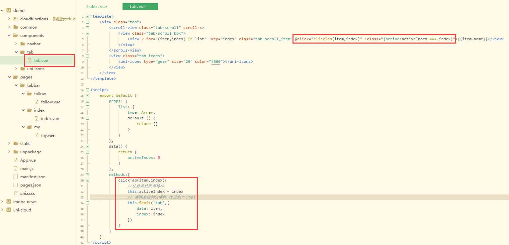Collapse the components folder chevron
The height and width of the screenshot is (245, 509).
[x=9, y=36]
